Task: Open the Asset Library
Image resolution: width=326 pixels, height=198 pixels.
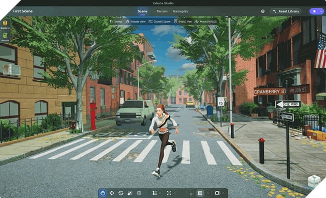Action: click(x=286, y=11)
